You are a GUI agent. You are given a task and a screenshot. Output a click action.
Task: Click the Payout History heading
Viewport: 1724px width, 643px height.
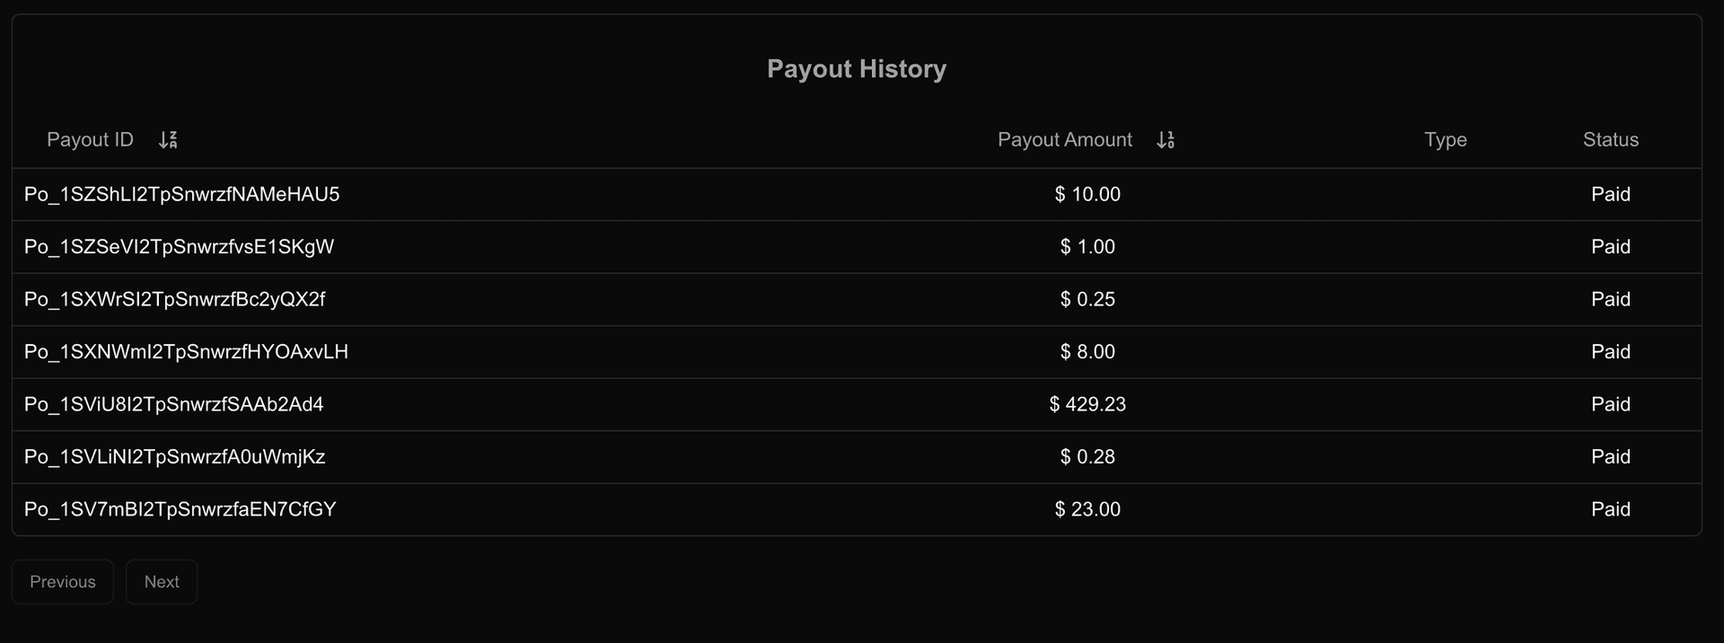point(857,69)
